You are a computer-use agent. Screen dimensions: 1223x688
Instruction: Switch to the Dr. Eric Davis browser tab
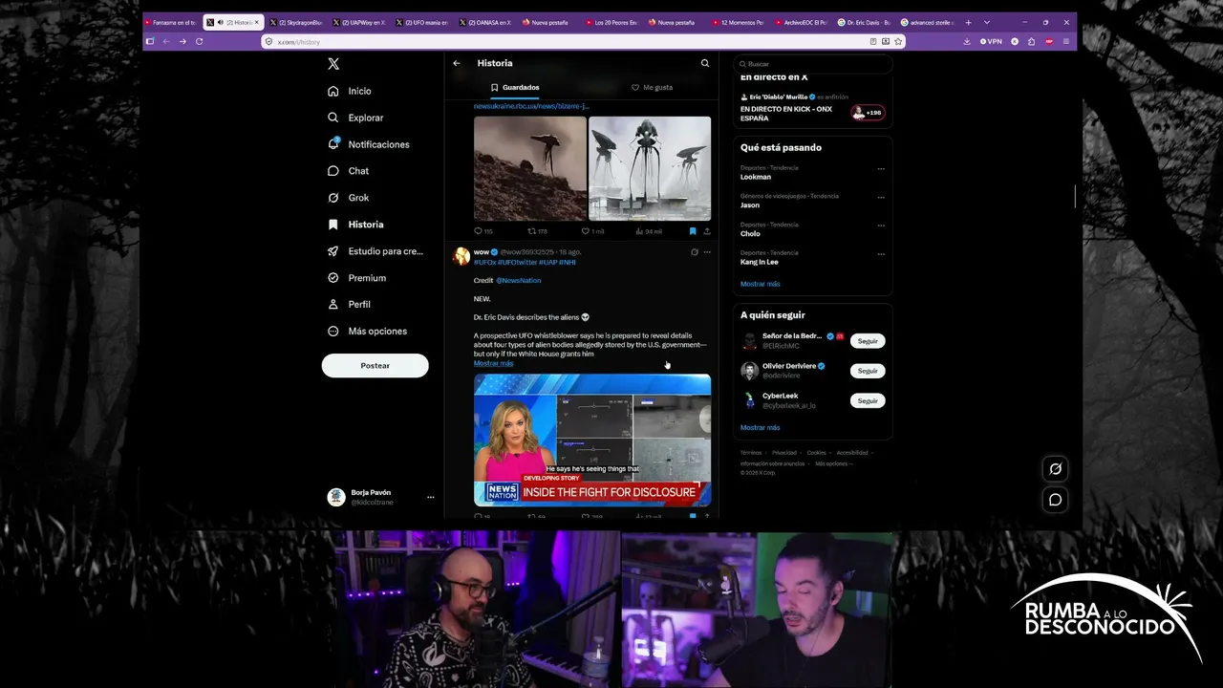click(865, 22)
